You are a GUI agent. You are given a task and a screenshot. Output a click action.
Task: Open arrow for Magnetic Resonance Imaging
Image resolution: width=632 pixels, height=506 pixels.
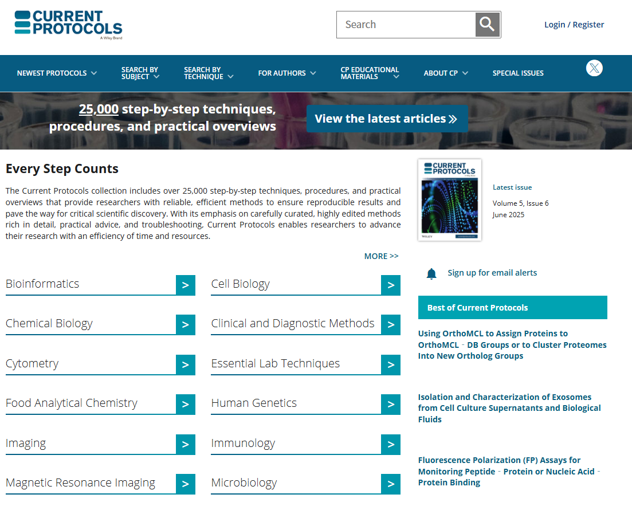pyautogui.click(x=185, y=484)
